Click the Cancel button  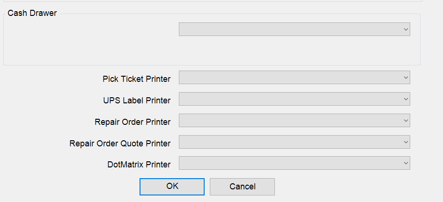click(x=242, y=187)
